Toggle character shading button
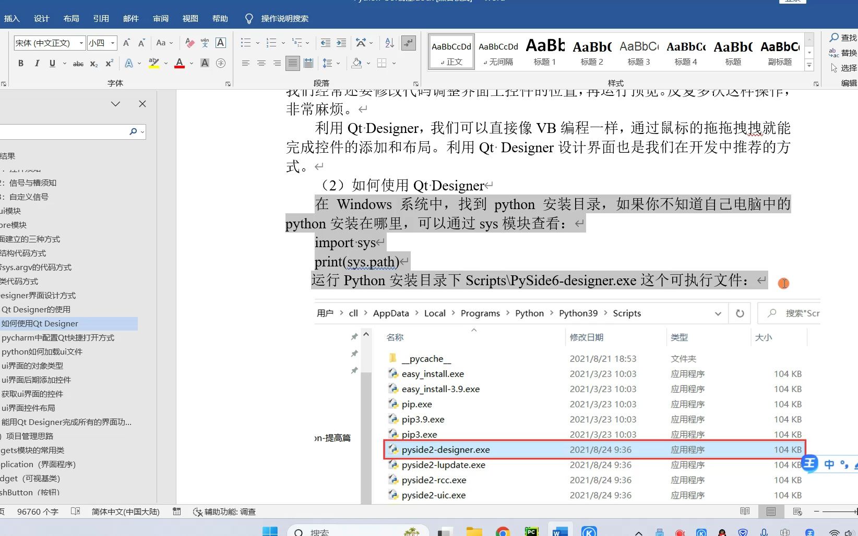The height and width of the screenshot is (536, 858). click(x=205, y=63)
